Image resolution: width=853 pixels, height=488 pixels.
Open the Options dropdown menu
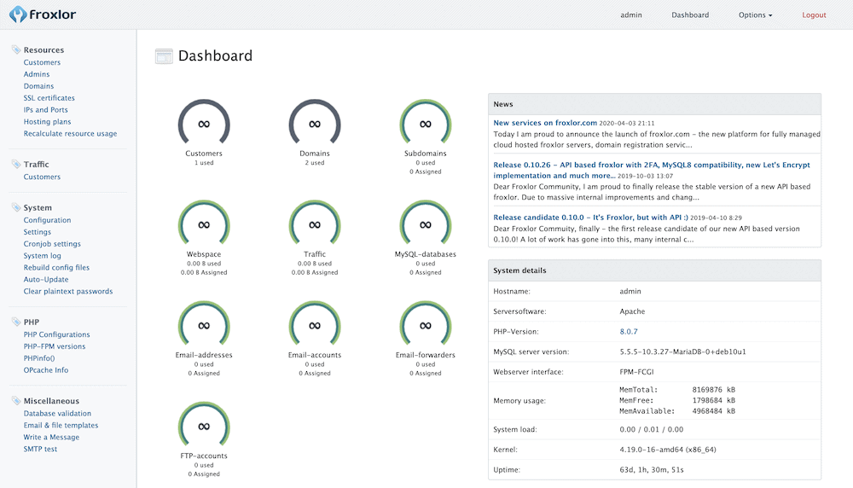point(755,15)
